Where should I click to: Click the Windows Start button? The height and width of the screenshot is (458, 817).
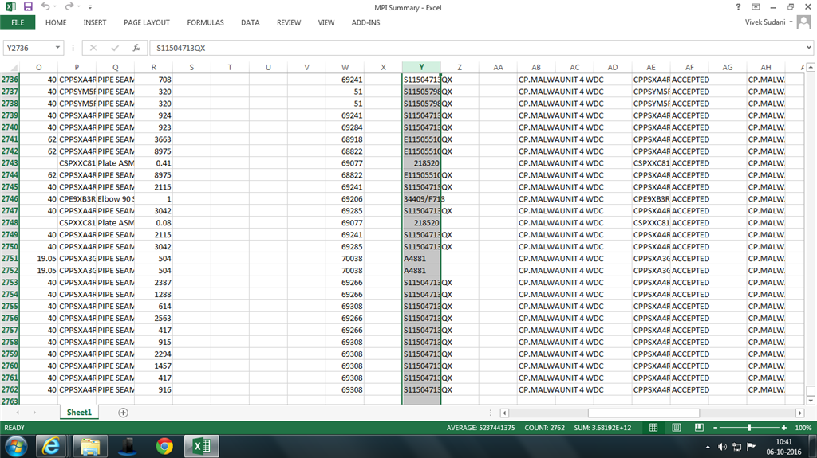[16, 447]
